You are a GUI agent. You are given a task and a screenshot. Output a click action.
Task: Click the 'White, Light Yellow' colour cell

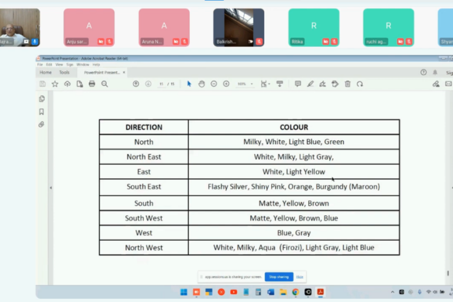294,172
